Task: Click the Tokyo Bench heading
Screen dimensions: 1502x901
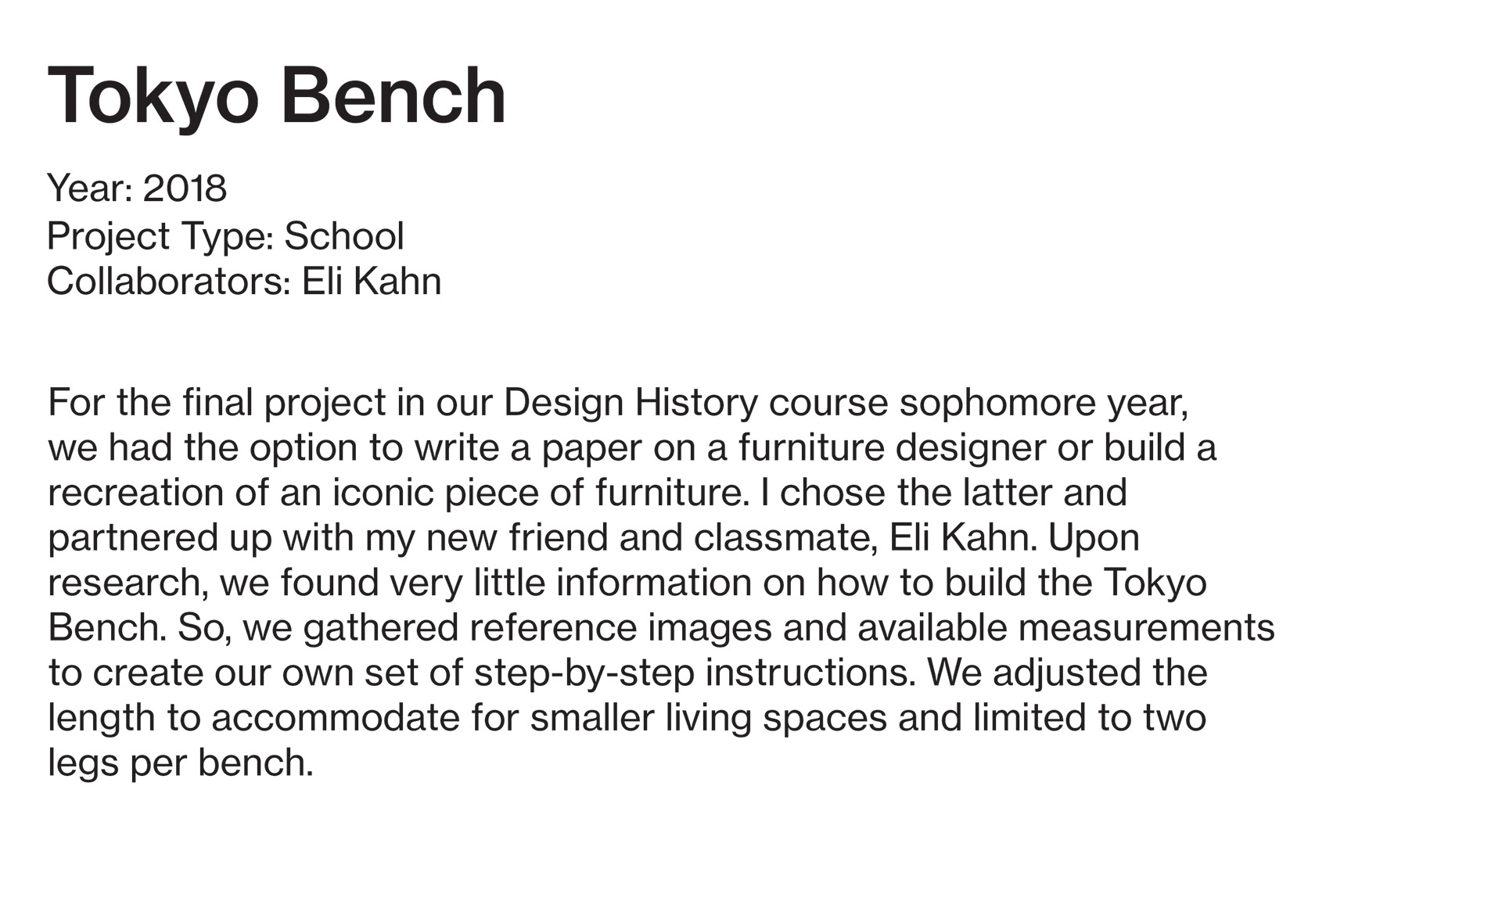Action: [277, 96]
